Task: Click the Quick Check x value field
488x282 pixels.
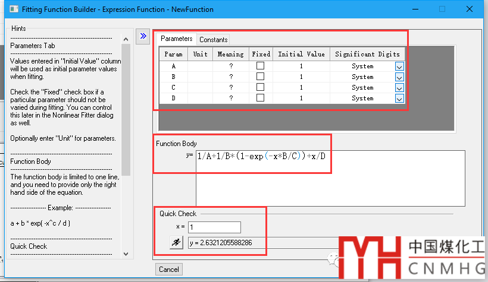Action: click(214, 227)
